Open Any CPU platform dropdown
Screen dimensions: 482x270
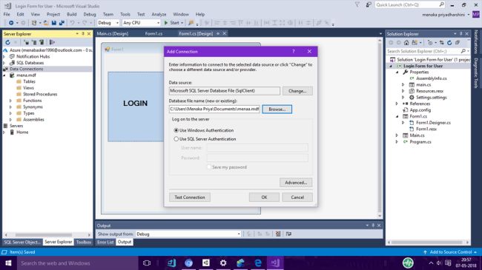(x=141, y=23)
